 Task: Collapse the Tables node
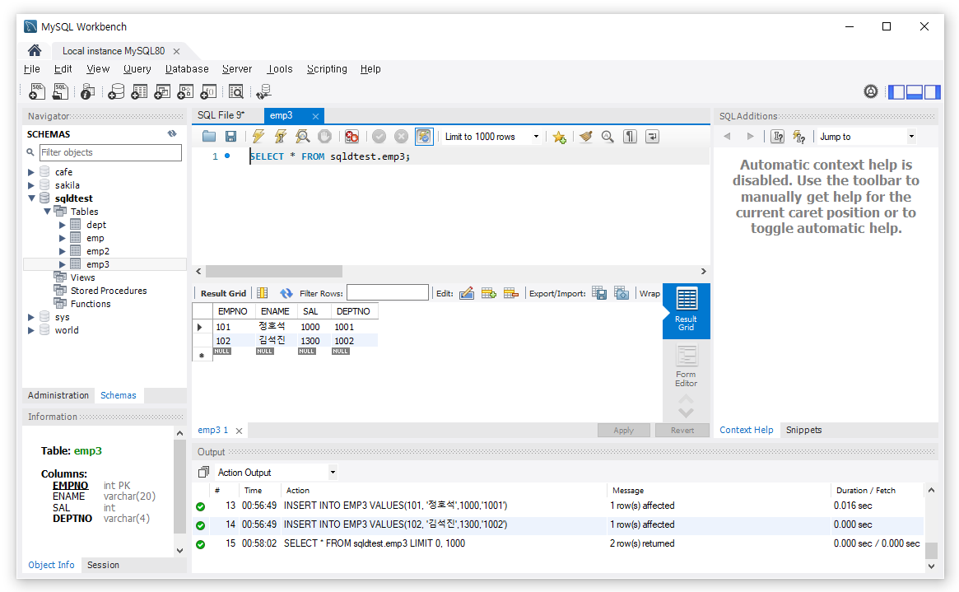coord(47,212)
